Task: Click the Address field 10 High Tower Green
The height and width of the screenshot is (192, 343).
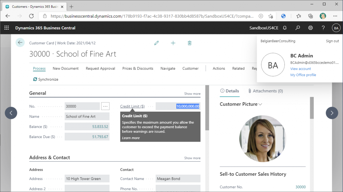Action: tap(87, 179)
